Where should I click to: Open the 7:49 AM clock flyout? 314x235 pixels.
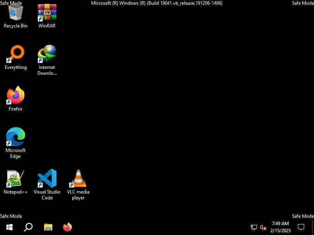(280, 227)
